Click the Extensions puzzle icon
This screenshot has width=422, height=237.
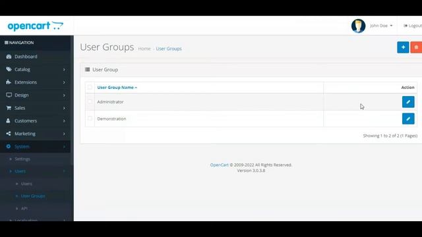click(9, 82)
